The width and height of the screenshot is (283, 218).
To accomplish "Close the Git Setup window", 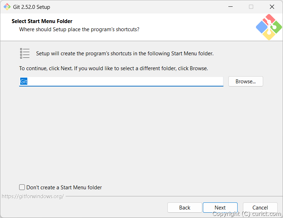I will (272, 7).
